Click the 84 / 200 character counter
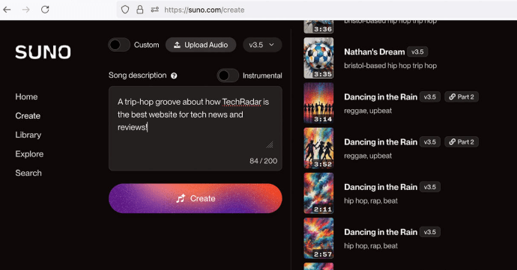This screenshot has width=517, height=270. point(263,161)
